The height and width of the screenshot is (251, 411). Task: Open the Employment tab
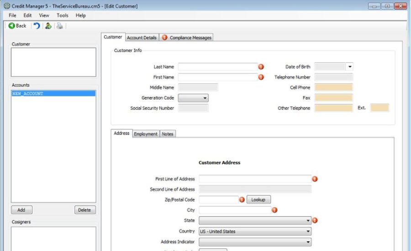click(x=146, y=134)
